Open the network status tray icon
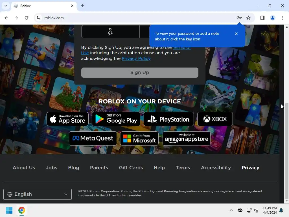Viewport: 289px width, 217px height. coord(249,210)
